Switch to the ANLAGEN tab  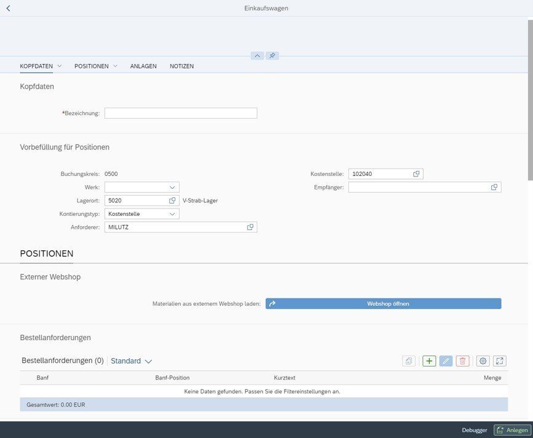coord(143,66)
